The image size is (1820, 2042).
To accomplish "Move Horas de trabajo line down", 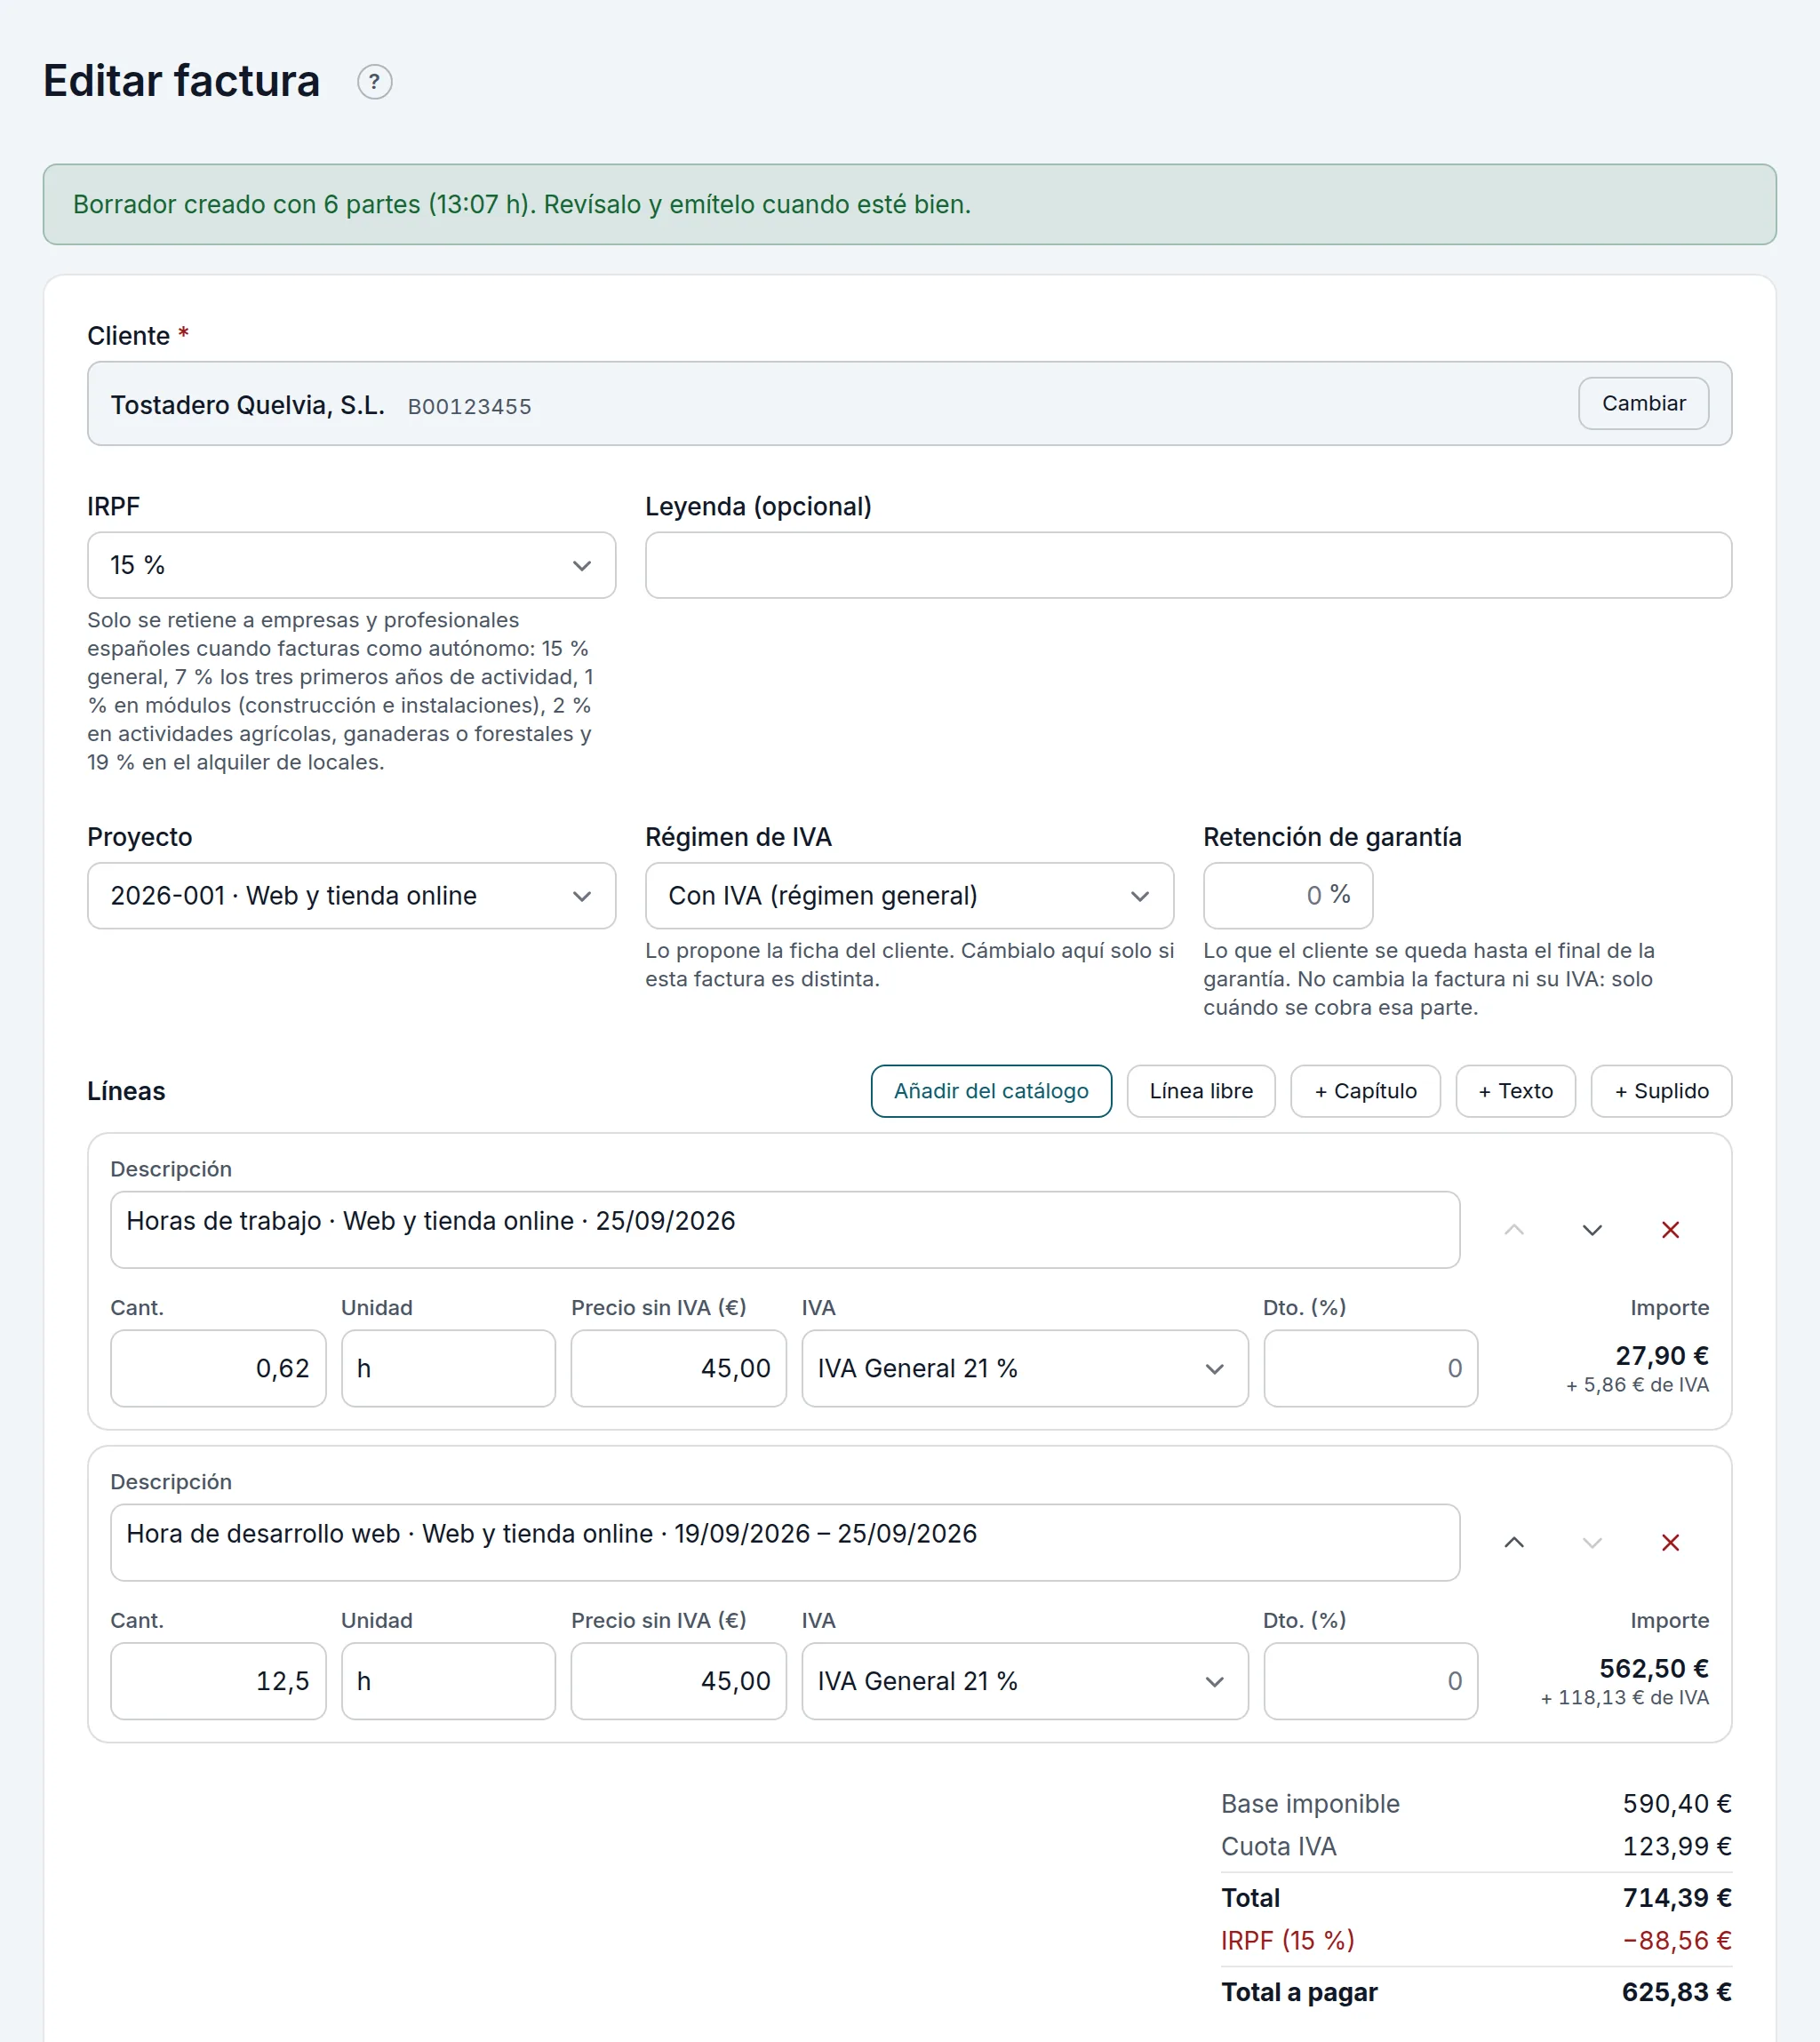I will click(x=1591, y=1230).
